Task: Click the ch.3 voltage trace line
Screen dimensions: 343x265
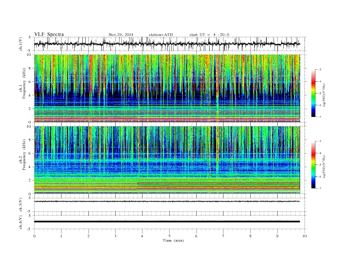Action: click(167, 201)
